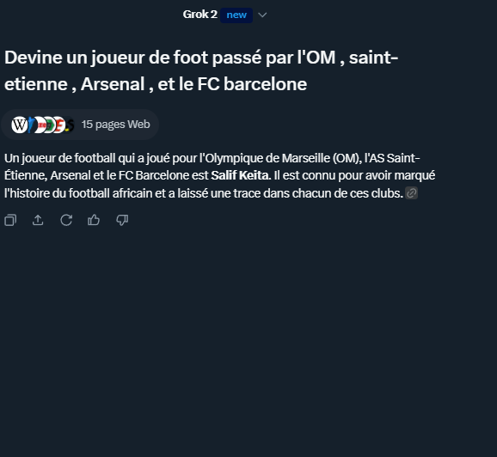Click the red 'ze' text source icon

coord(41,125)
